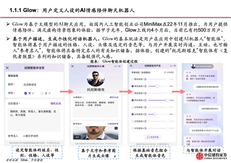Click the 女性音色2 slider knob at 33%
Viewport: 231px width, 163px height.
(155, 114)
